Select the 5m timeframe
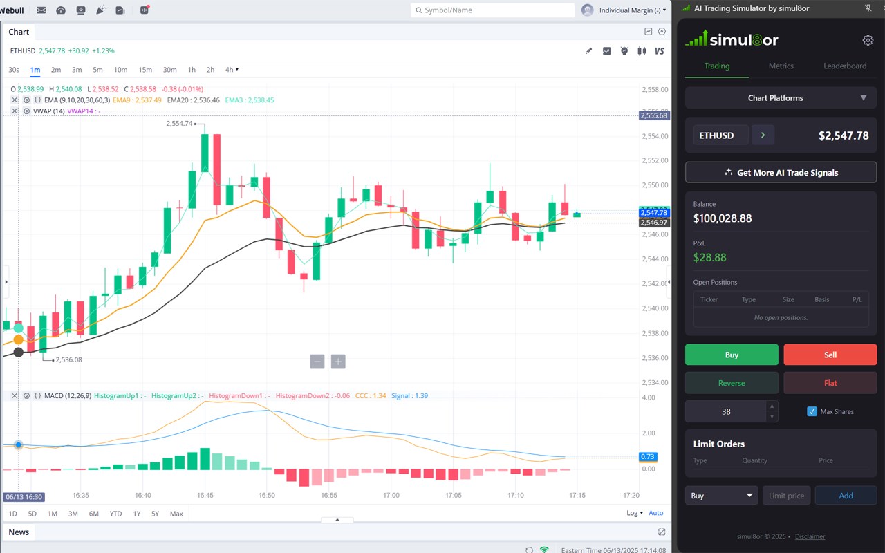The image size is (885, 553). coord(97,70)
